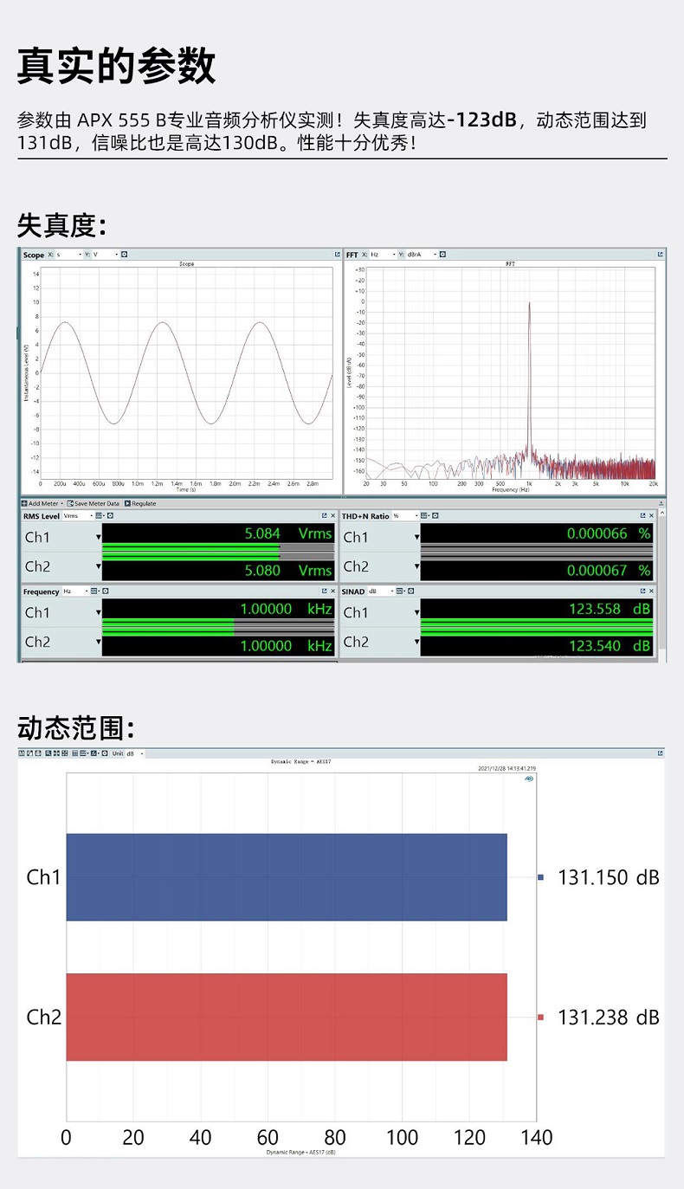Open FFT Y-axis dBrA dropdown
Image resolution: width=684 pixels, height=1189 pixels.
click(422, 255)
